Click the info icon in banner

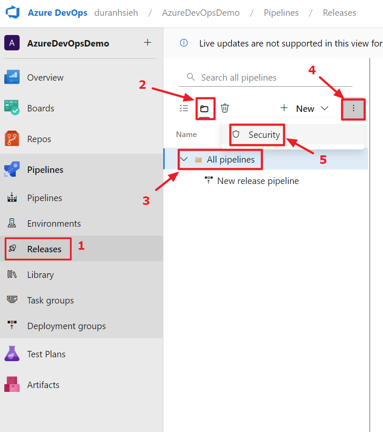point(184,43)
